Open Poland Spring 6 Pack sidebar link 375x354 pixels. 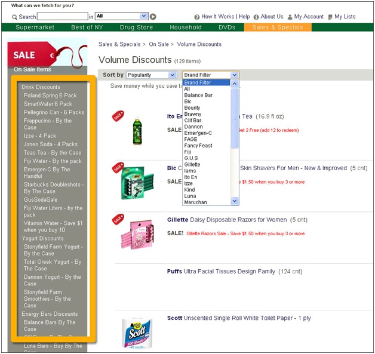pyautogui.click(x=50, y=96)
